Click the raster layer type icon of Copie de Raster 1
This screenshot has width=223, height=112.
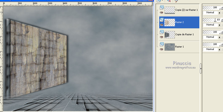coord(161,32)
